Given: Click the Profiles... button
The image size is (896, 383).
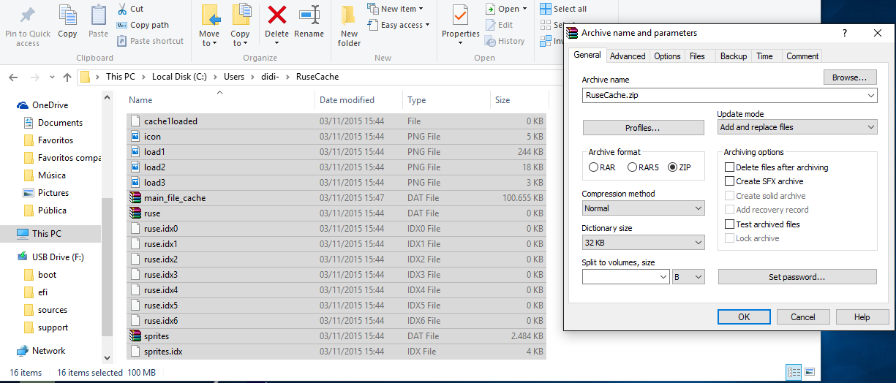Looking at the screenshot, I should (x=643, y=128).
